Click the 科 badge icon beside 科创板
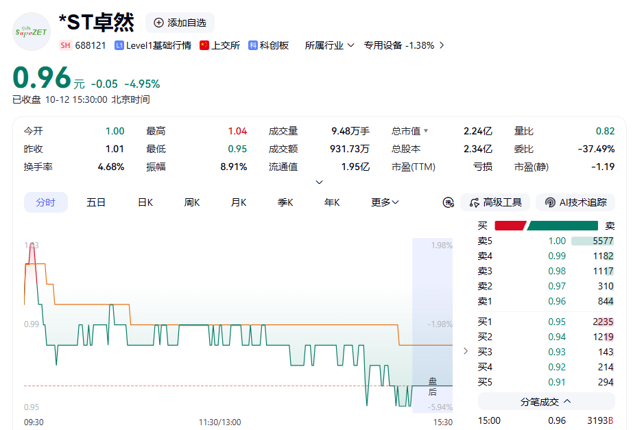The image size is (633, 430). tap(252, 45)
